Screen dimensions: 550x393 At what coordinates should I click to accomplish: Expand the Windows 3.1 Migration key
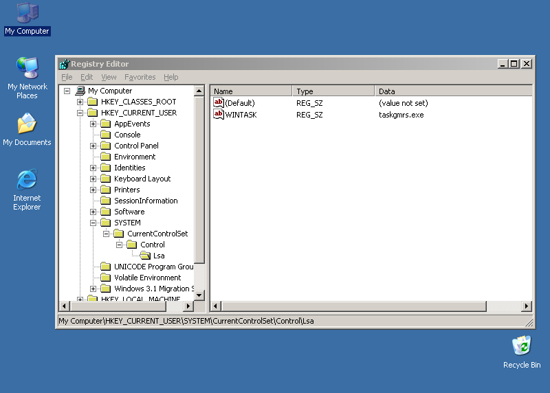tap(93, 289)
